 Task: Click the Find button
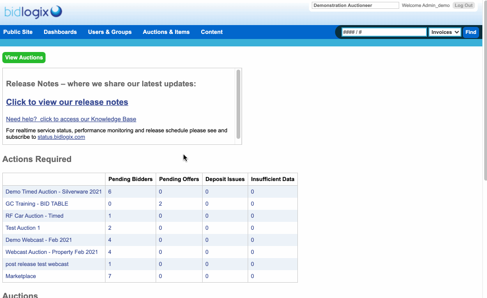coord(471,32)
